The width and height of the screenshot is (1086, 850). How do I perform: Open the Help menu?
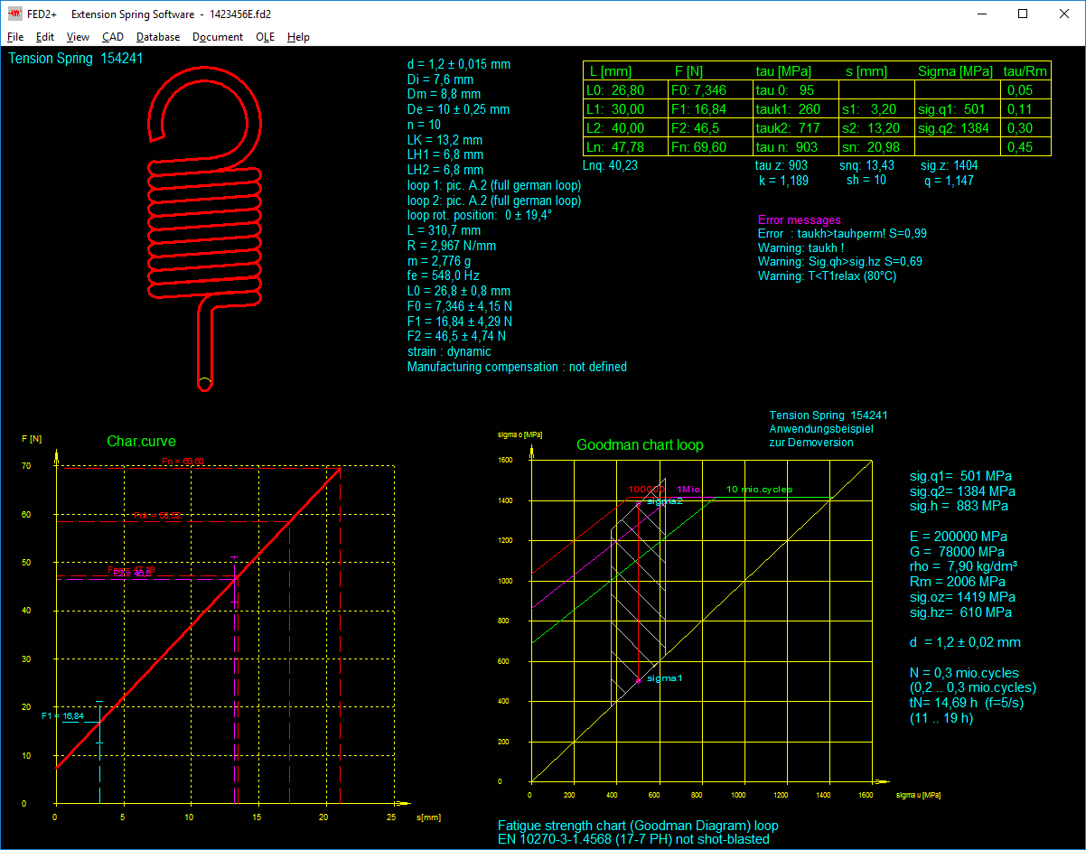click(x=298, y=37)
